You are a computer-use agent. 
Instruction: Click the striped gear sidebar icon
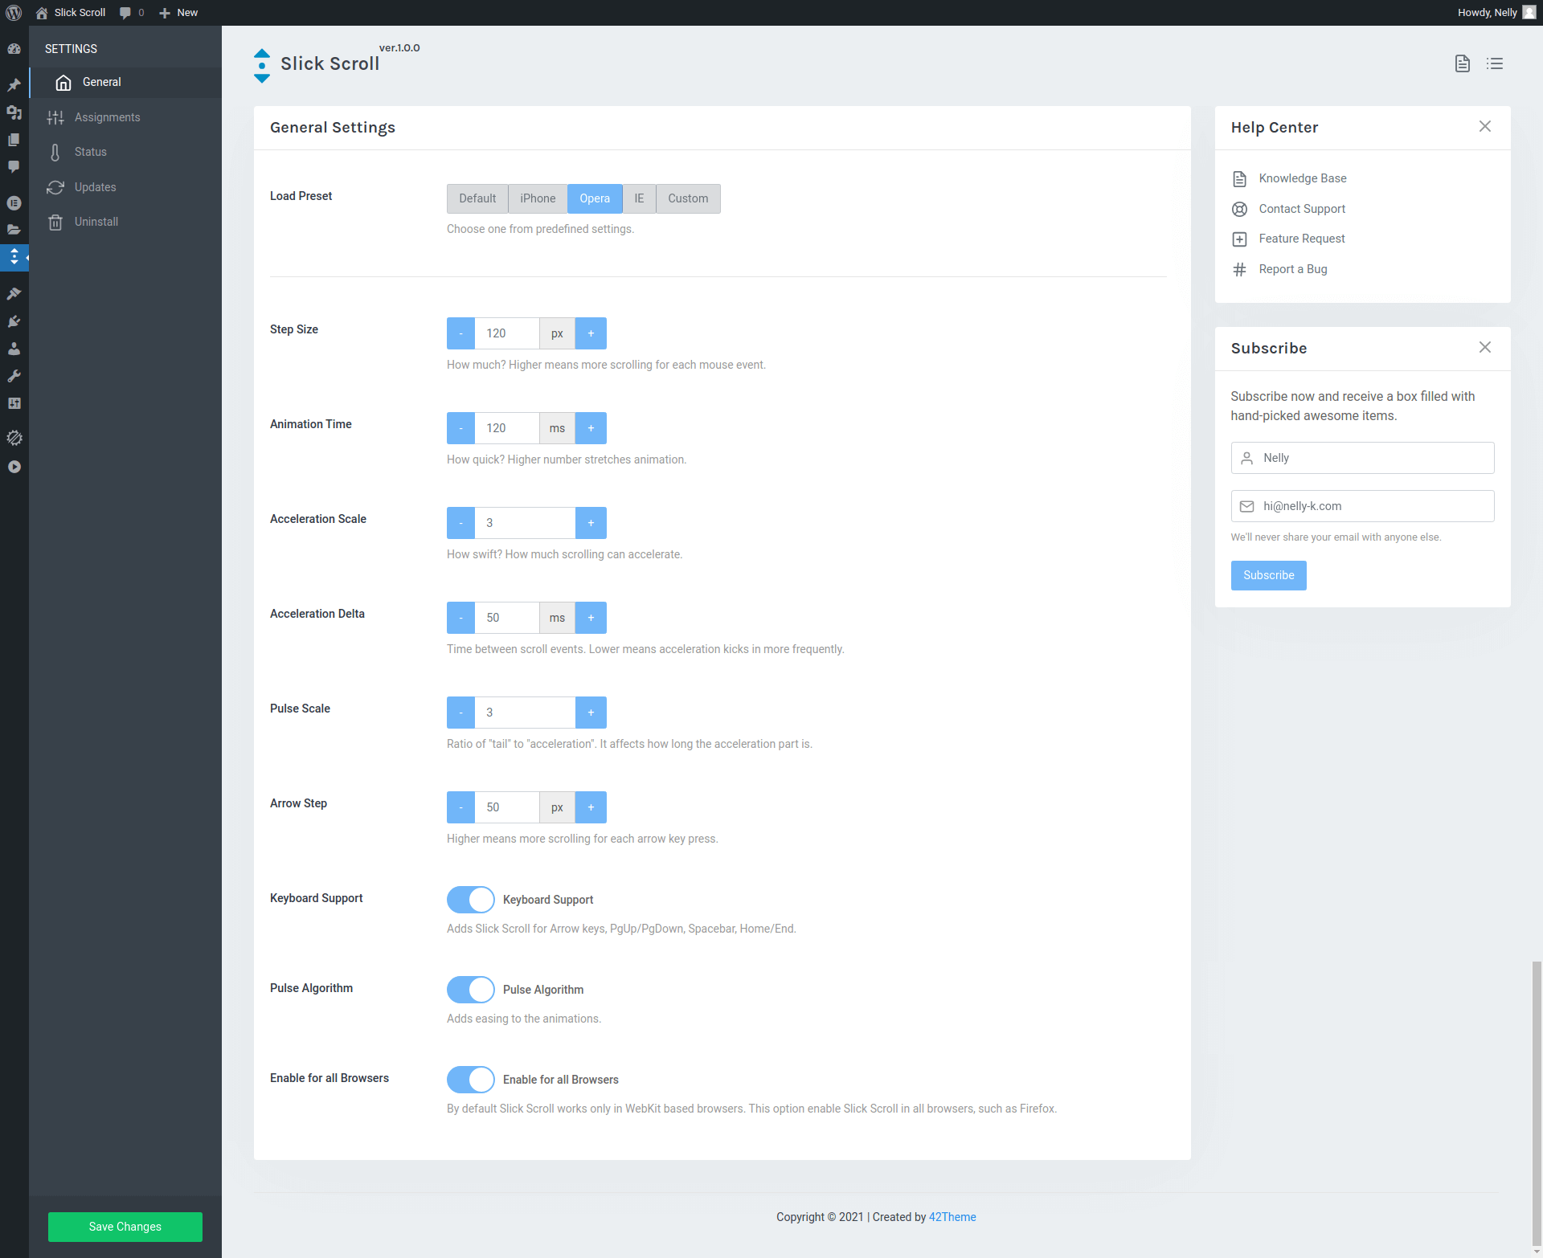click(x=14, y=438)
